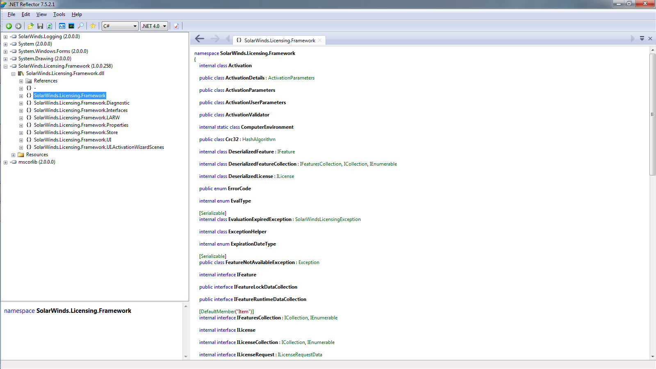
Task: Open the ActivationDetails class link
Action: pos(245,78)
